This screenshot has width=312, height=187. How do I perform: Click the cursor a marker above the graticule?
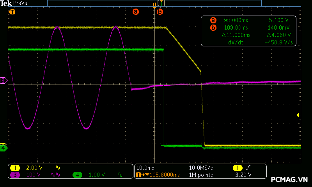point(136,12)
